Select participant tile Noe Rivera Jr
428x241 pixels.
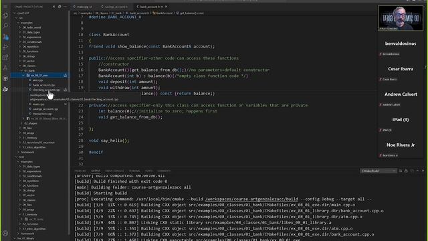[401, 145]
